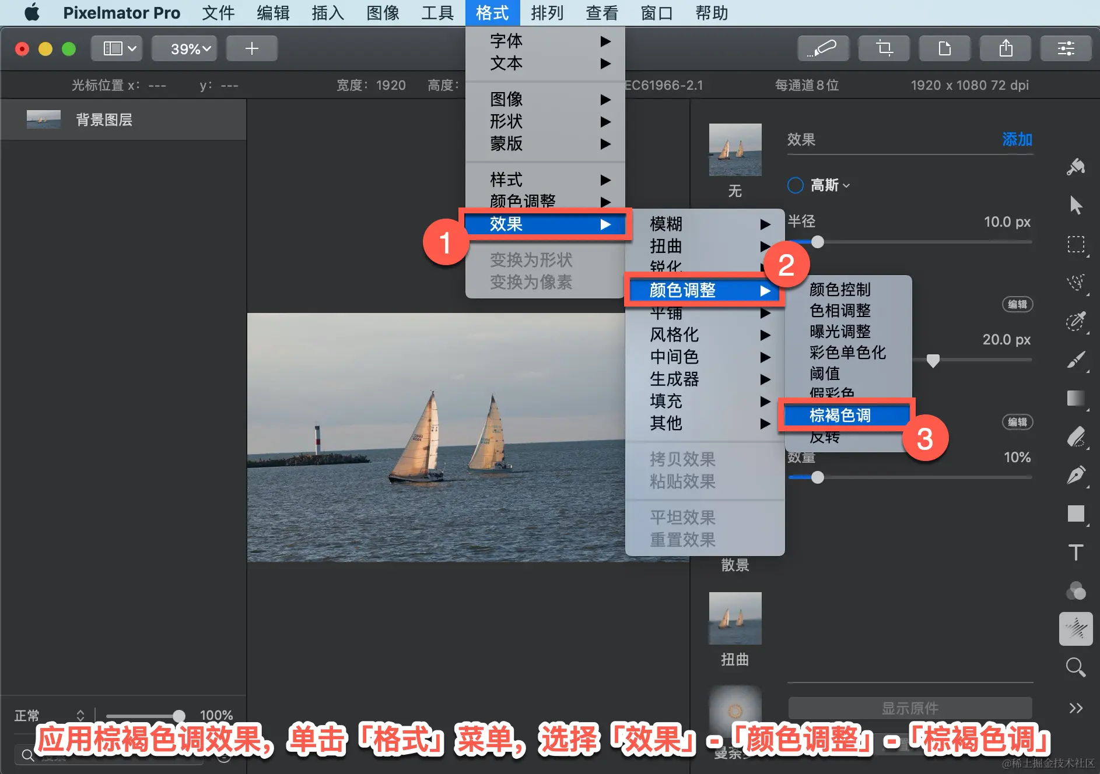Screen dimensions: 1100x774
Task: Select the Rectangular Selection tool
Action: [1076, 244]
